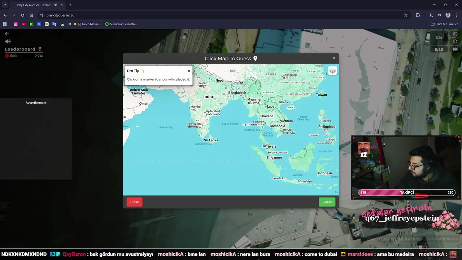The image size is (462, 260).
Task: Click the clock info icon beside the timer
Action: (x=455, y=34)
